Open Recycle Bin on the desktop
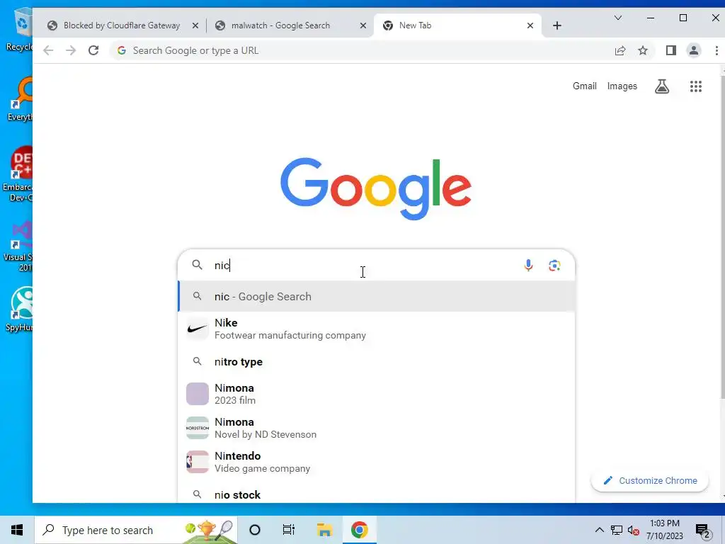The height and width of the screenshot is (544, 725). [18, 30]
